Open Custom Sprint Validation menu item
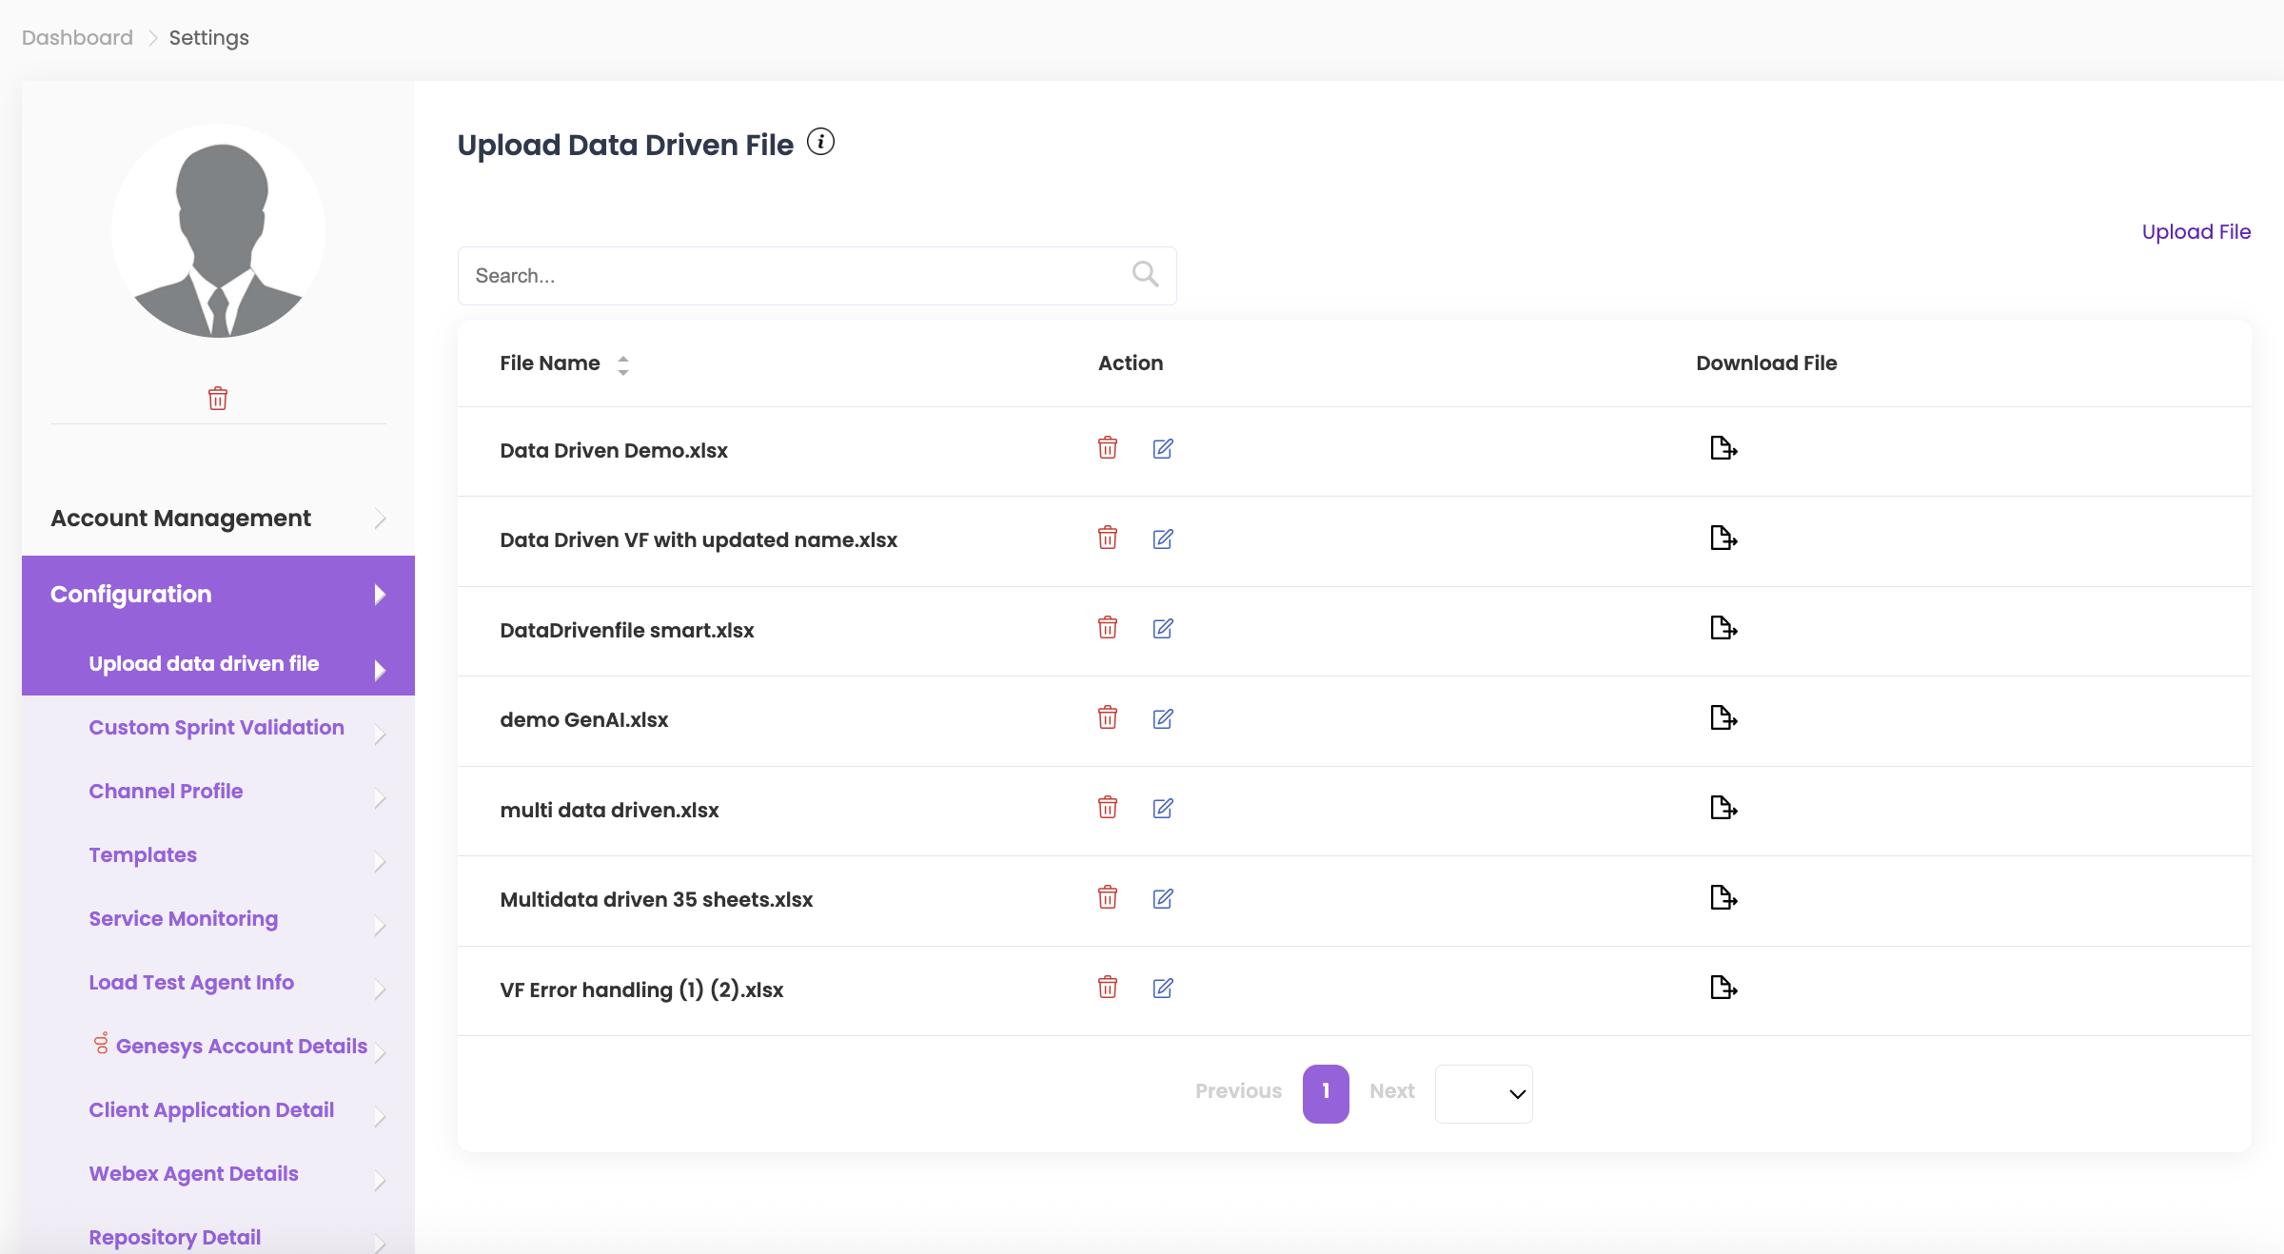The width and height of the screenshot is (2284, 1254). click(216, 728)
